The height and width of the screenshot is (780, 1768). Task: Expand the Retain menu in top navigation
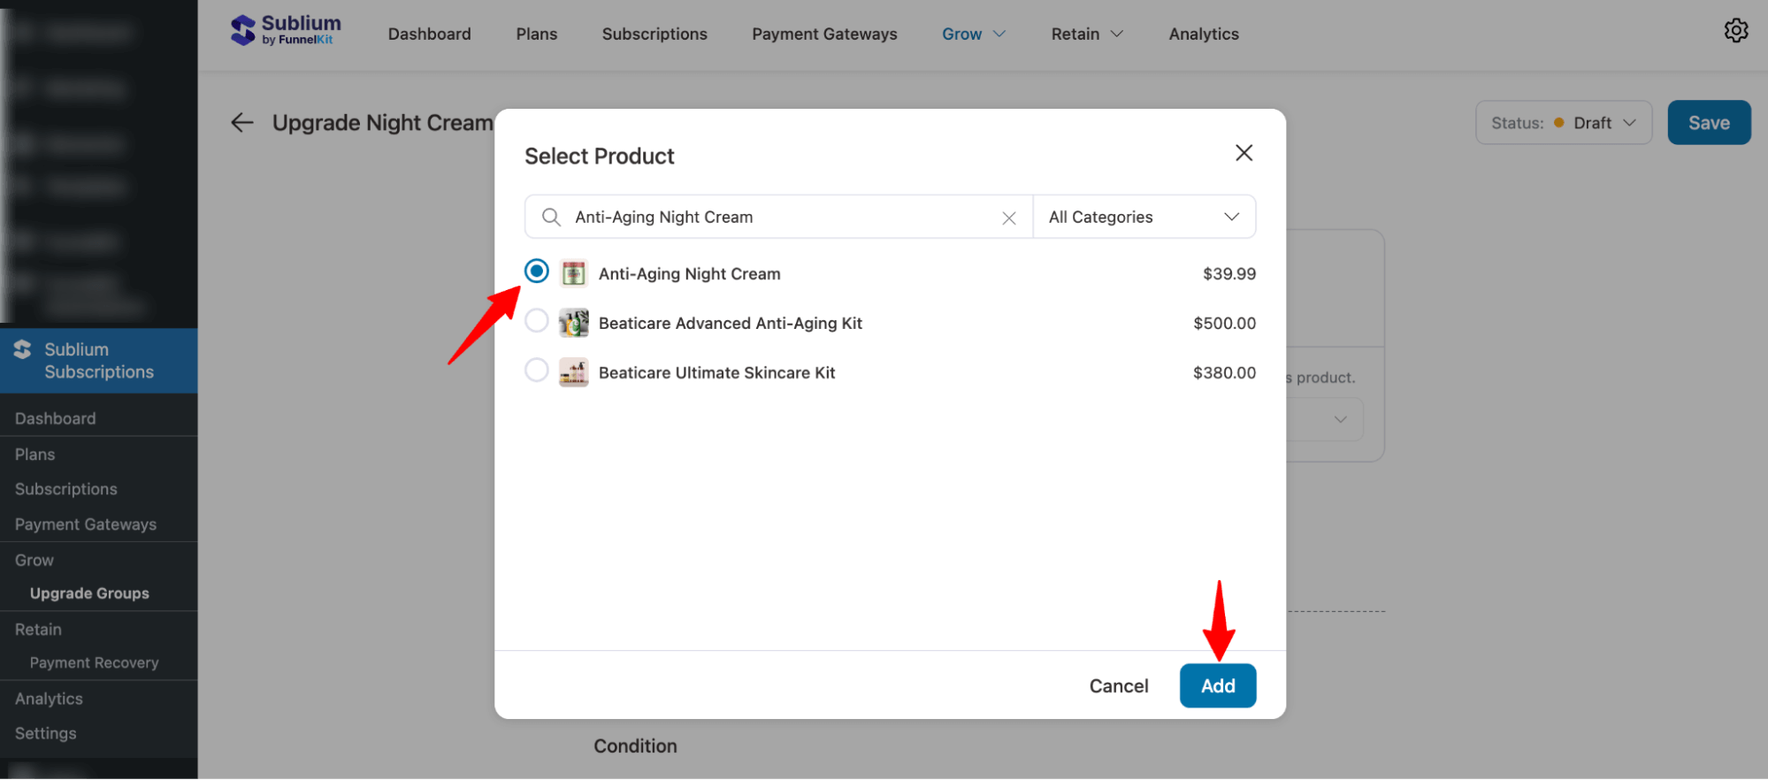1086,34
